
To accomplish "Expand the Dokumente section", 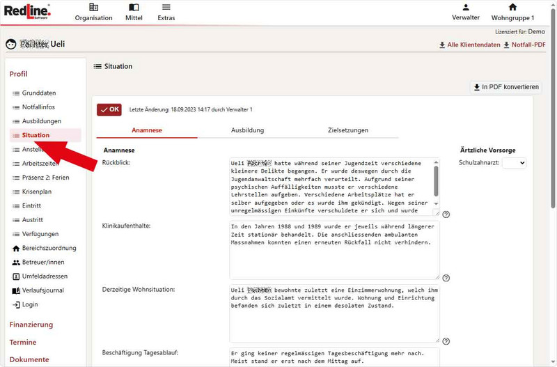I will [29, 360].
